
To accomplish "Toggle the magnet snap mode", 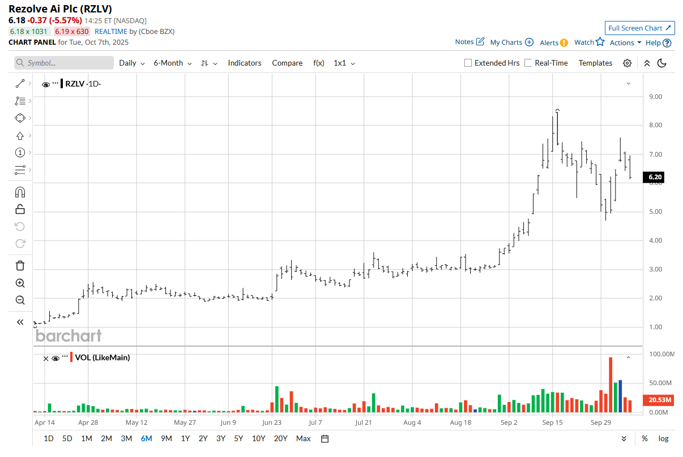I will click(x=20, y=192).
